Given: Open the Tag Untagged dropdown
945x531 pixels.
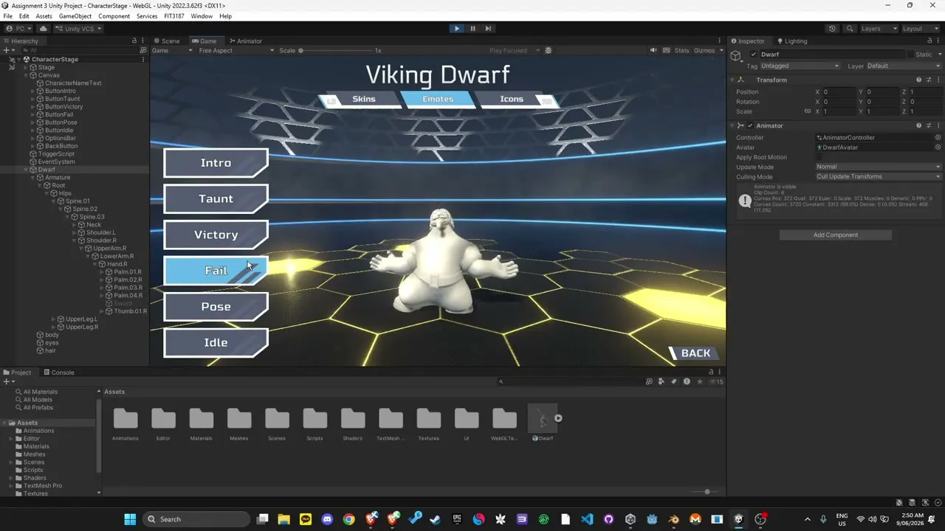Looking at the screenshot, I should (x=800, y=66).
